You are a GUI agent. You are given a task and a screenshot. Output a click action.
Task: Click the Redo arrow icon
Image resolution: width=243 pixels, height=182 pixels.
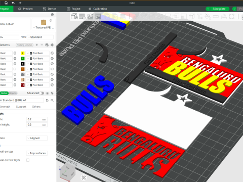coord(20,3)
